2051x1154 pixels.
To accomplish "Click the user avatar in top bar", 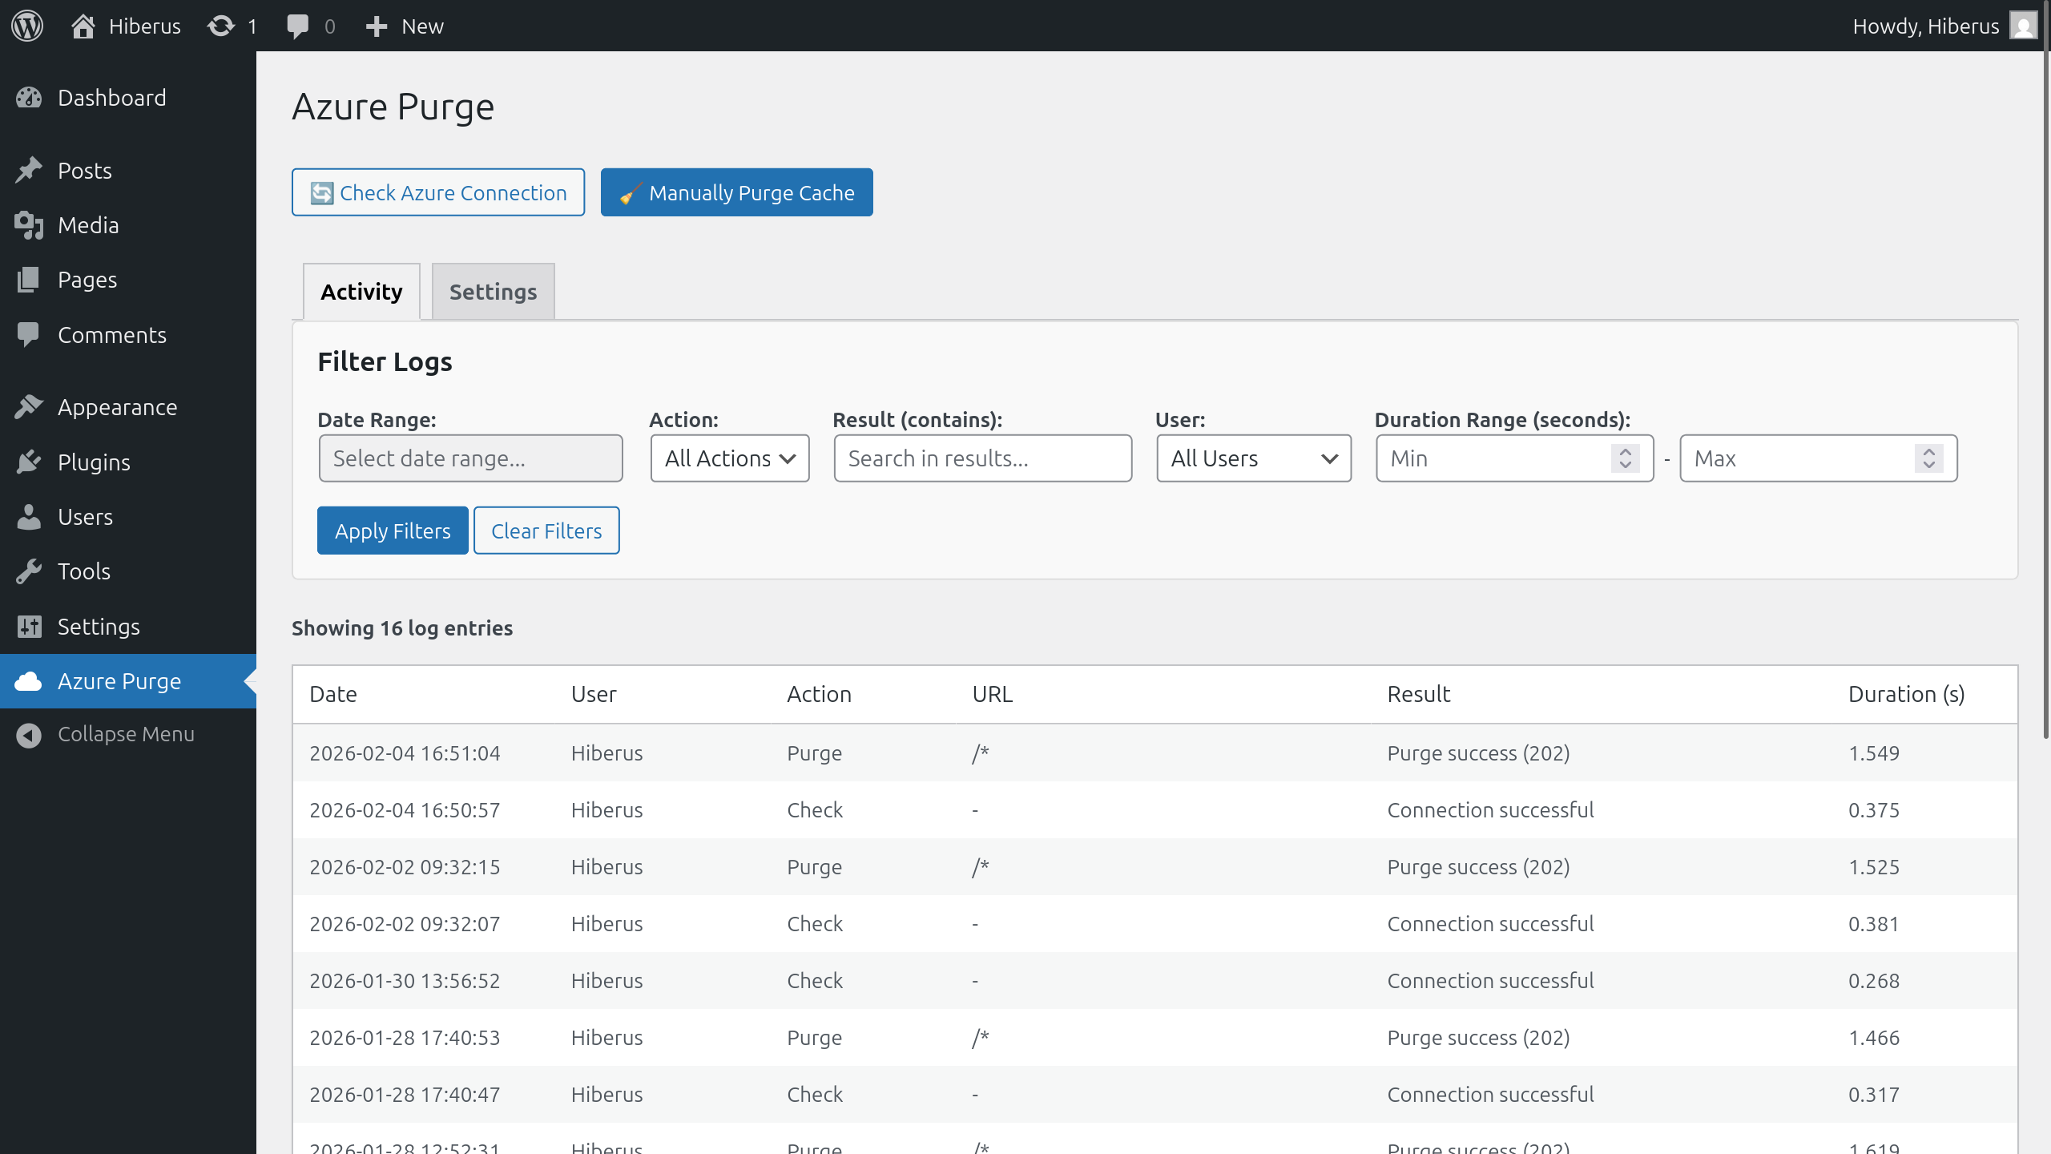I will (x=2024, y=26).
